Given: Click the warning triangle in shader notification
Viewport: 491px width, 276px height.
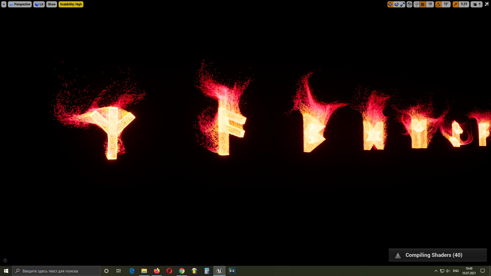Looking at the screenshot, I should point(398,255).
